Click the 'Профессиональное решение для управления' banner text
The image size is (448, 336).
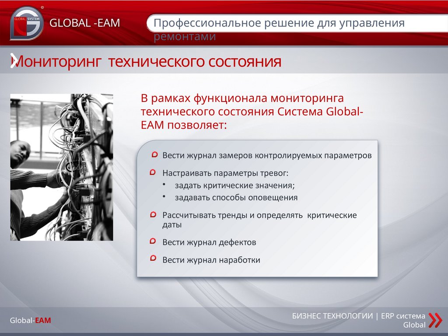click(279, 23)
